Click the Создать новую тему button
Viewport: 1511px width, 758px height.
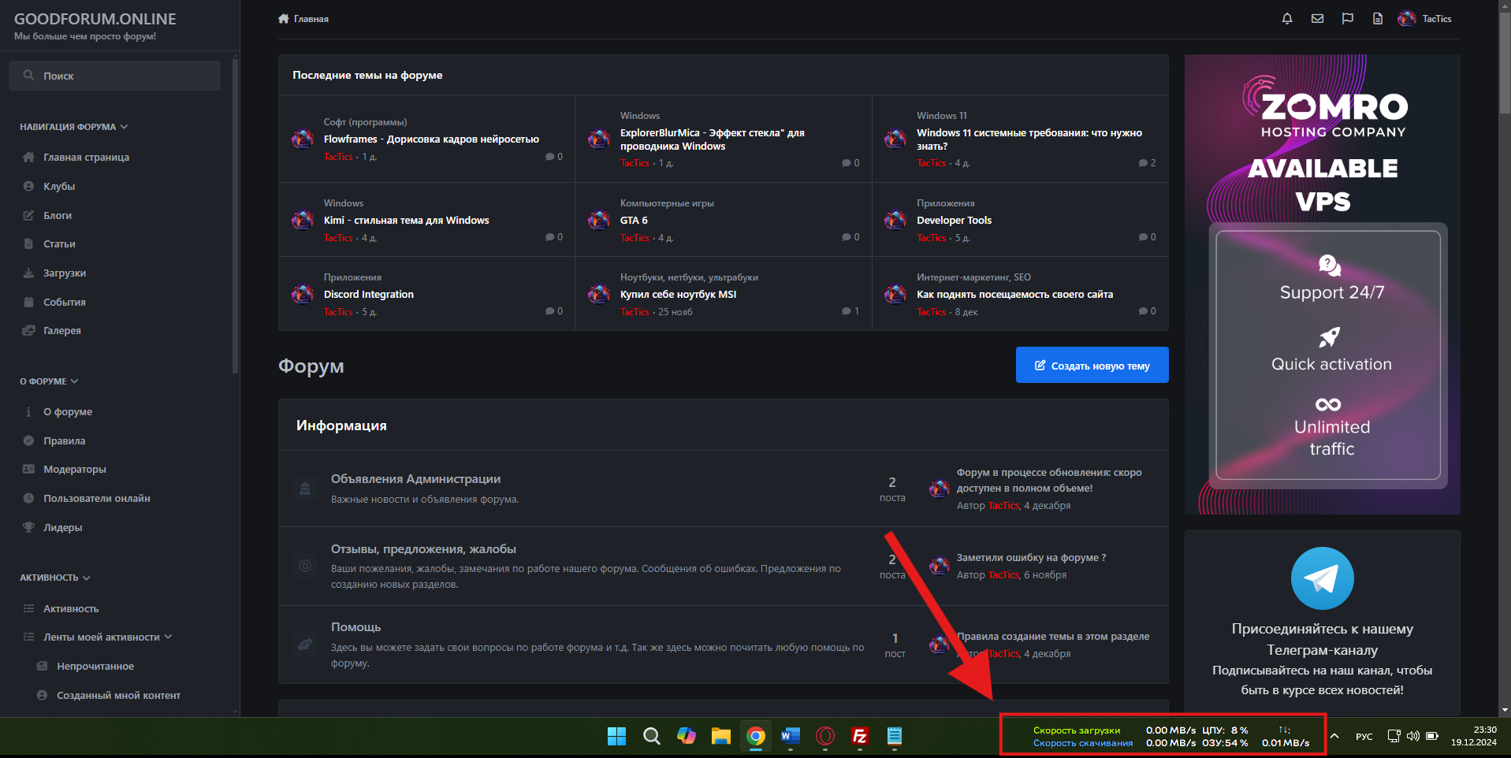1092,366
